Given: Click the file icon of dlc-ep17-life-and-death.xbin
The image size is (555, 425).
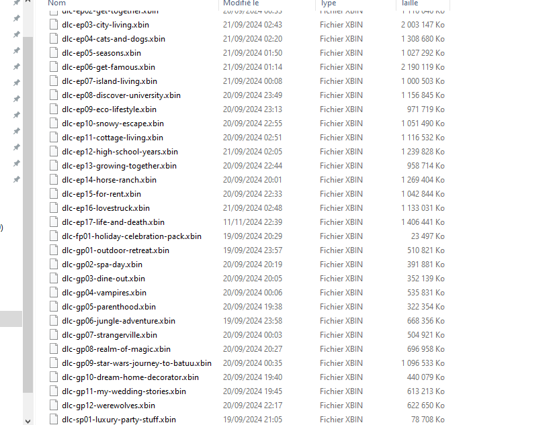Looking at the screenshot, I should 54,222.
